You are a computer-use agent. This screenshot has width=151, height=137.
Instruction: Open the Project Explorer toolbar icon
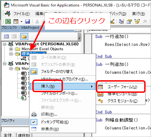121,21
